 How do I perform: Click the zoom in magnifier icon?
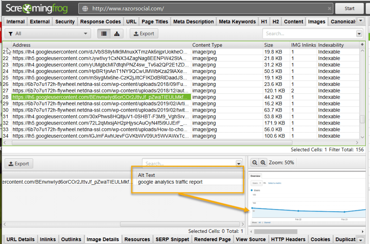click(x=263, y=163)
